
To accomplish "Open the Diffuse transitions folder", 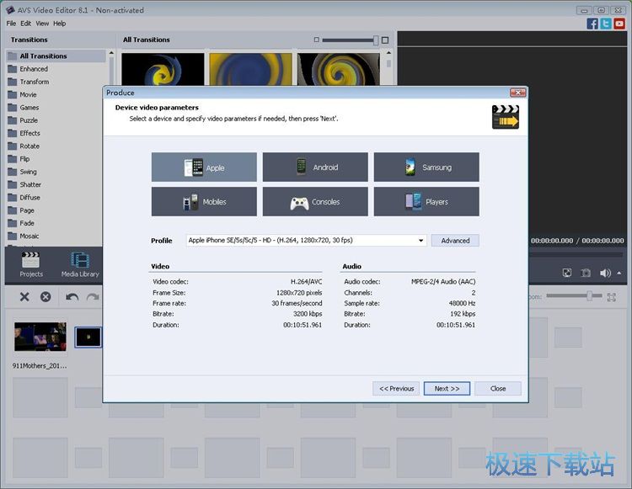I will click(x=29, y=198).
